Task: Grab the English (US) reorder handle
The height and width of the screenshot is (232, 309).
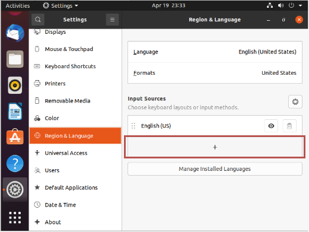Action: (x=133, y=126)
